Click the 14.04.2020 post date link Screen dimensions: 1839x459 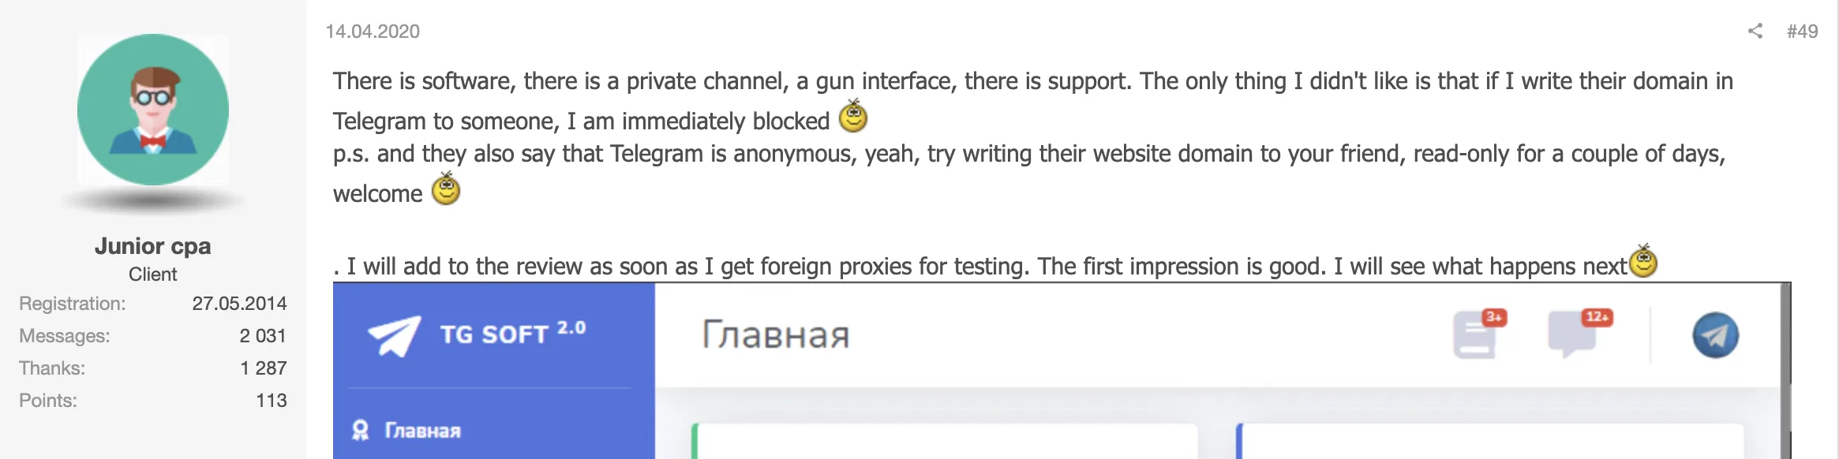click(x=373, y=32)
